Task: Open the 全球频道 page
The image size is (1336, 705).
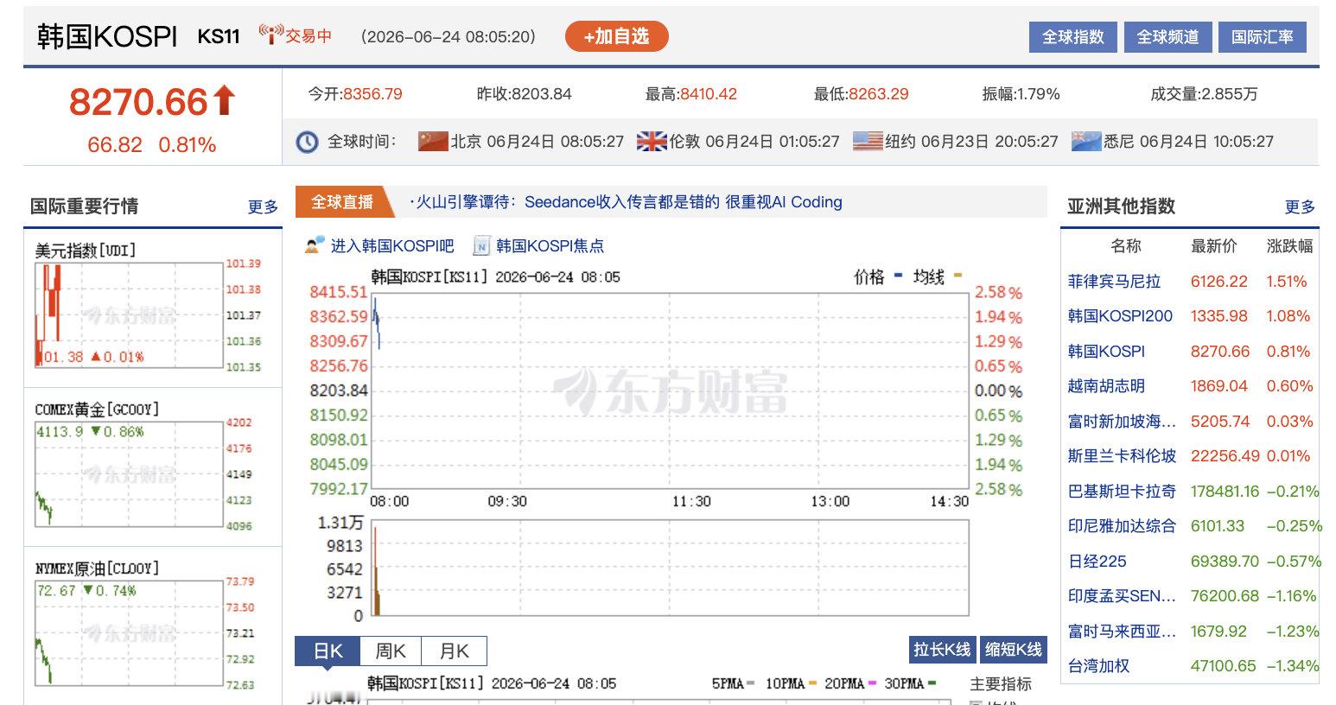Action: [x=1167, y=37]
